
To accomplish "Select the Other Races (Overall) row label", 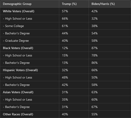I will (x=18, y=114).
